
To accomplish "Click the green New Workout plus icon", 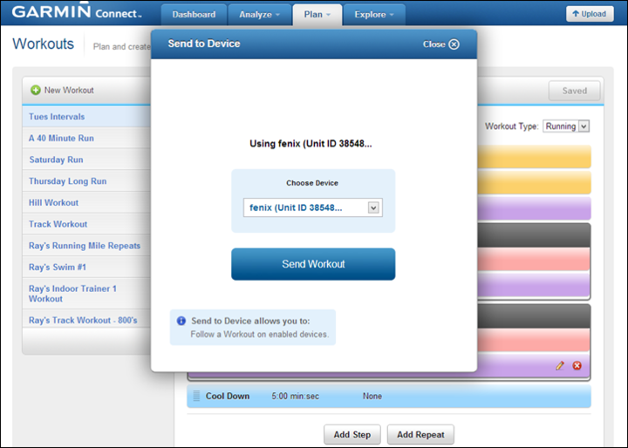I will pyautogui.click(x=36, y=90).
